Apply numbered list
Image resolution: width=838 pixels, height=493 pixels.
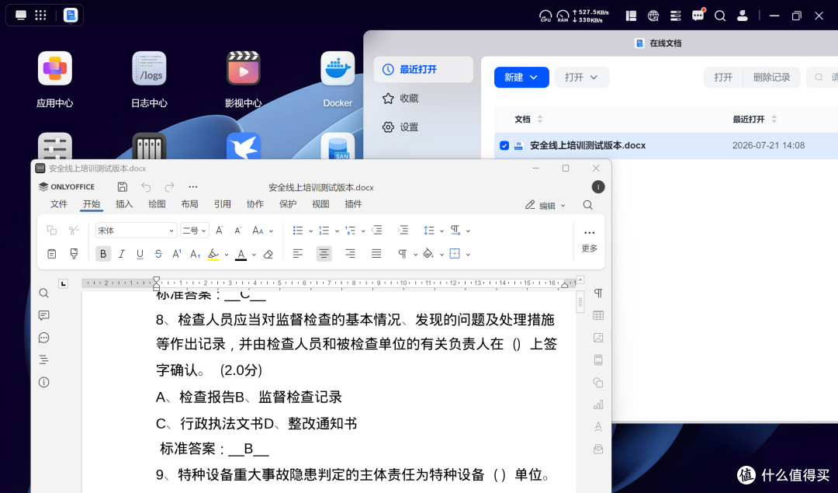pyautogui.click(x=324, y=231)
